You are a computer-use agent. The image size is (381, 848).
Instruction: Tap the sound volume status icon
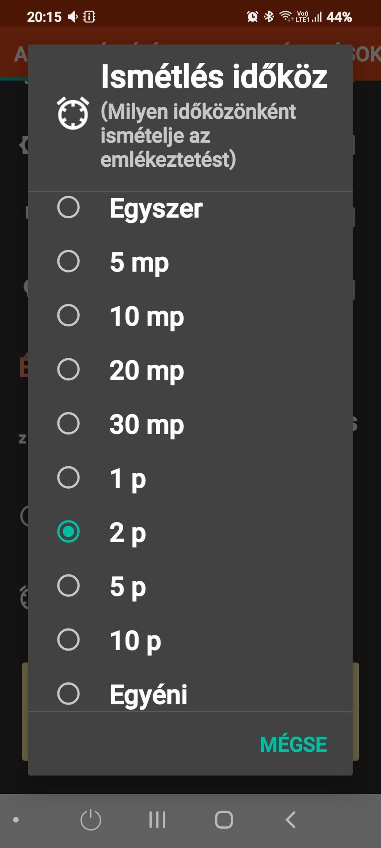pos(73,16)
